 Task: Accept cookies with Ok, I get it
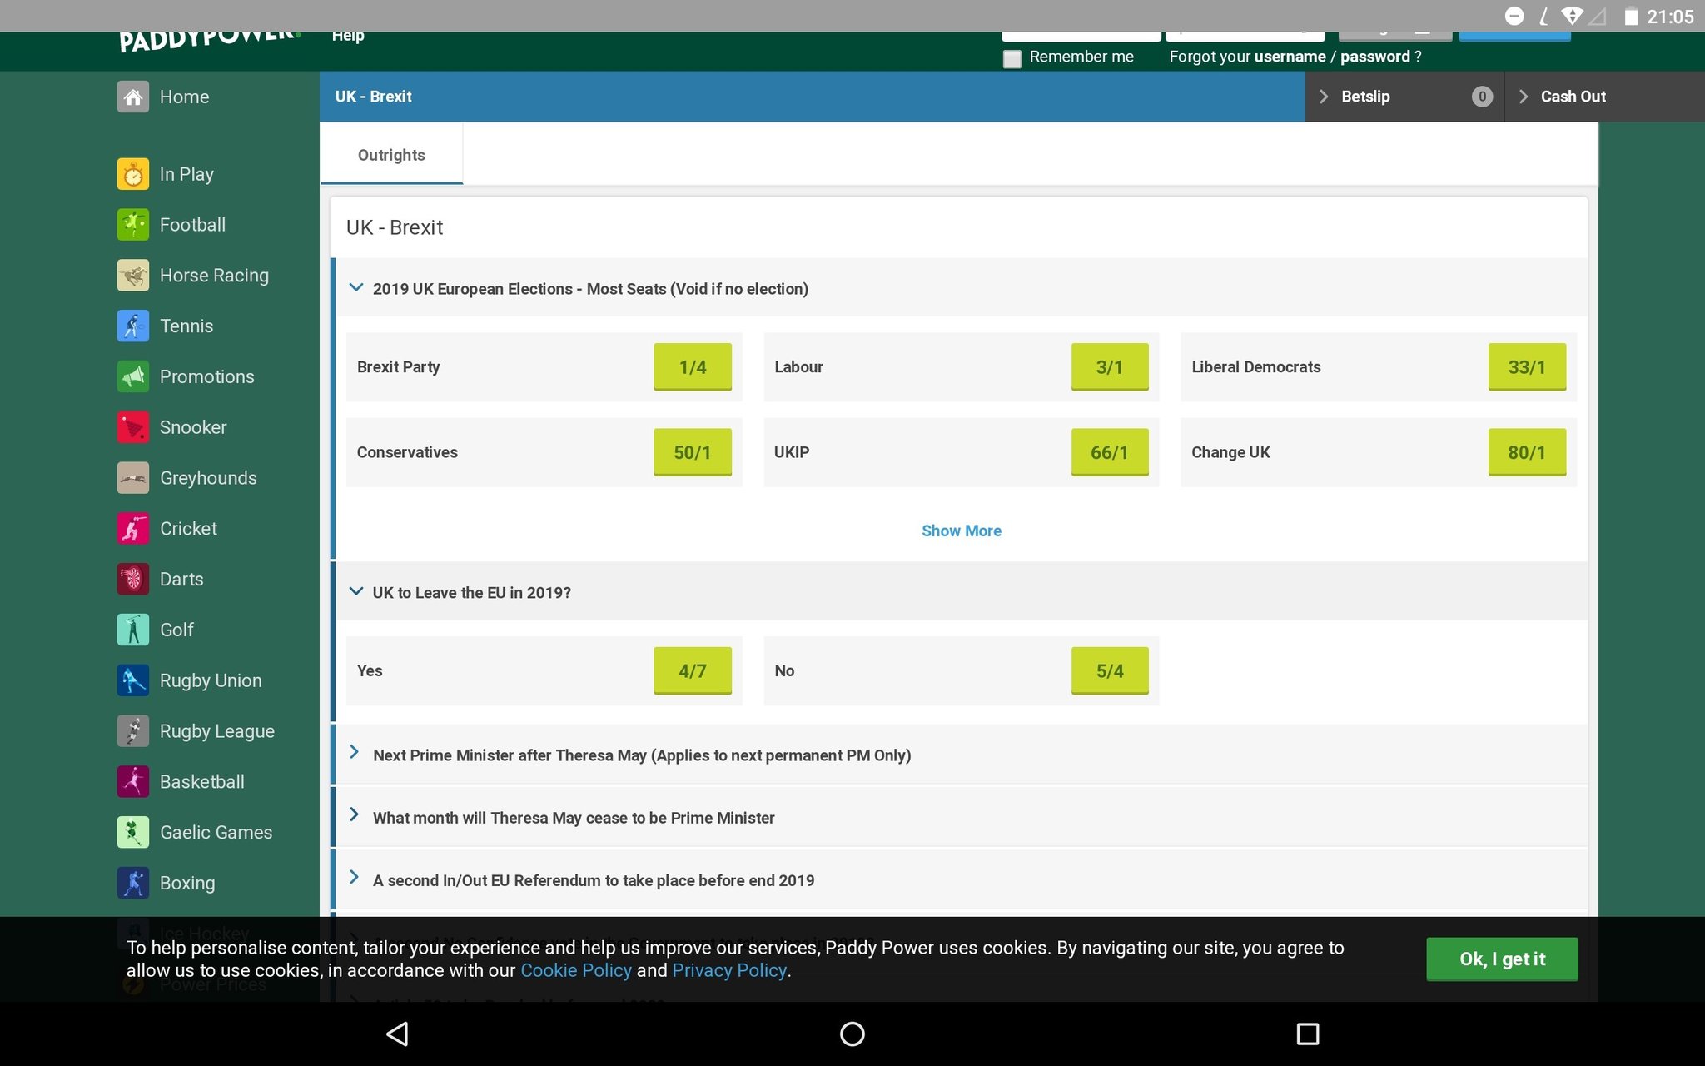(1502, 959)
